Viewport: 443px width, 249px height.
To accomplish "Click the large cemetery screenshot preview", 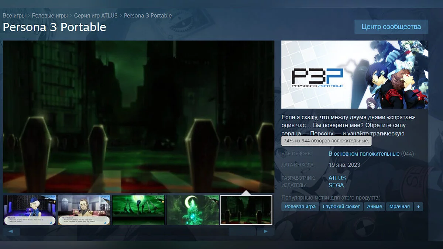I will 138,117.
